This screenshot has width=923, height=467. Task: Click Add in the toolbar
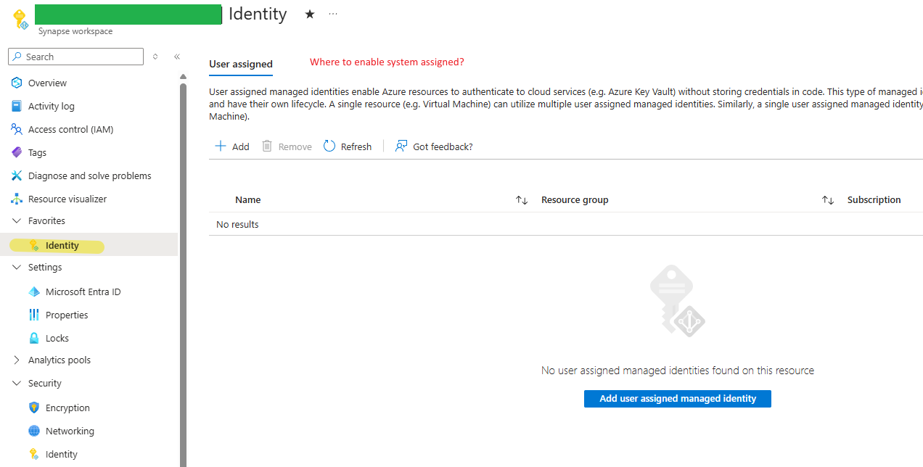pyautogui.click(x=232, y=146)
